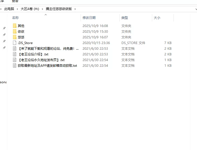Click date 2025/10/9 16:08 cell
This screenshot has height=150, width=197.
95,26
